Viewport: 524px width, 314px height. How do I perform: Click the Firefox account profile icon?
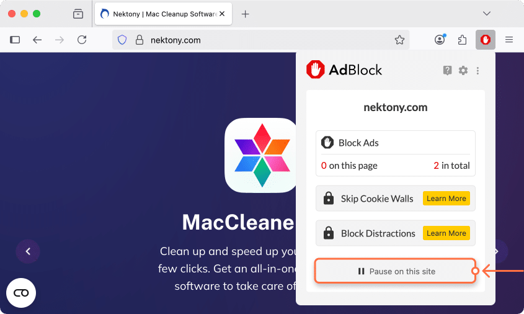440,40
